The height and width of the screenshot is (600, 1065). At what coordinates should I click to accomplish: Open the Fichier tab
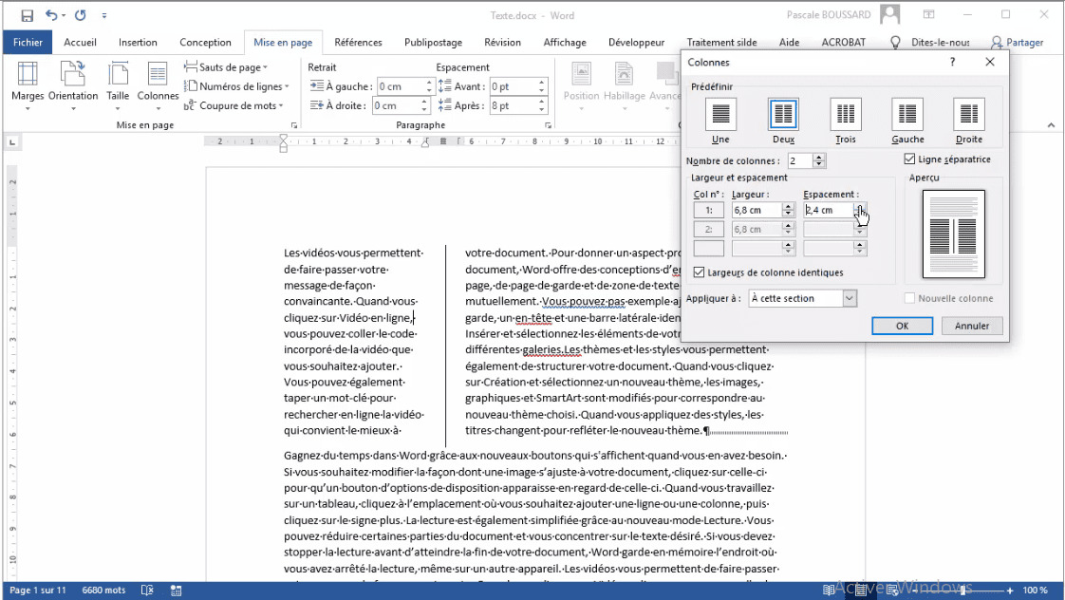click(x=28, y=42)
